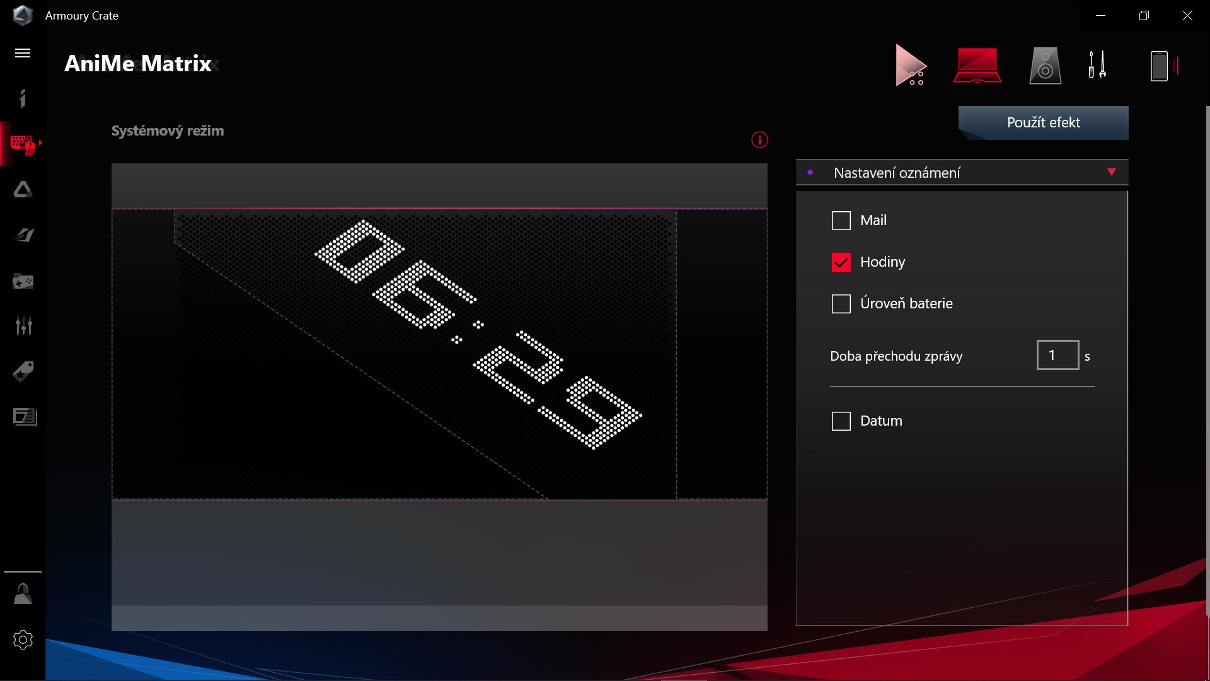
Task: Open Scenario Profiles sliders icon
Action: [x=23, y=326]
